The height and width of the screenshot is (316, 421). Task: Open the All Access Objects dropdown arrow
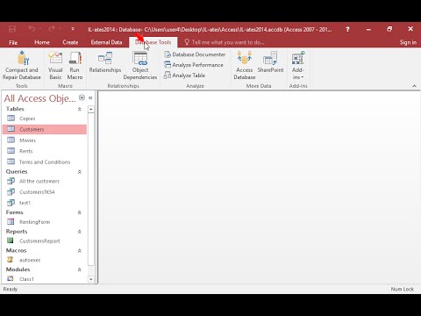tap(82, 97)
